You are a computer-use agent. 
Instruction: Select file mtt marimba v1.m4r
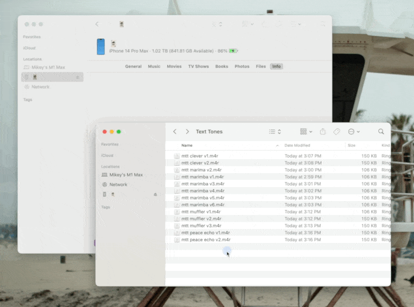click(202, 177)
